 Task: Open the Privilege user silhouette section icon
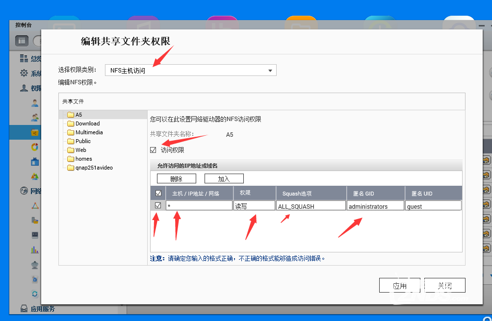(x=24, y=88)
